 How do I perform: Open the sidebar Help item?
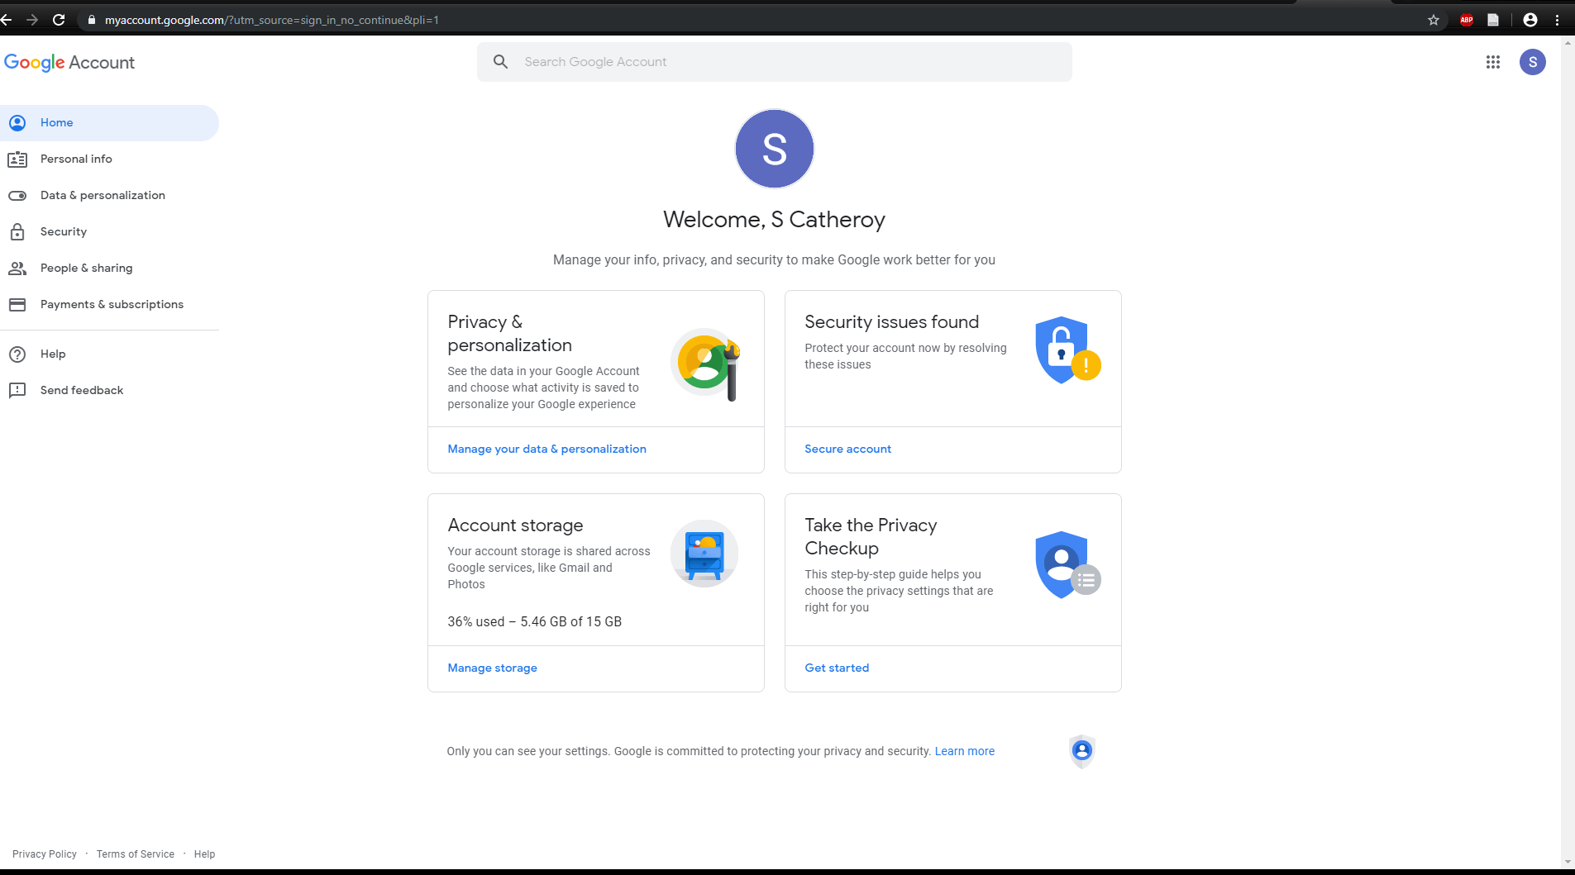109,354
